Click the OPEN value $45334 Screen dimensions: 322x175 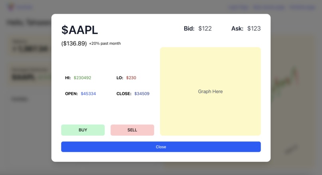coord(88,94)
